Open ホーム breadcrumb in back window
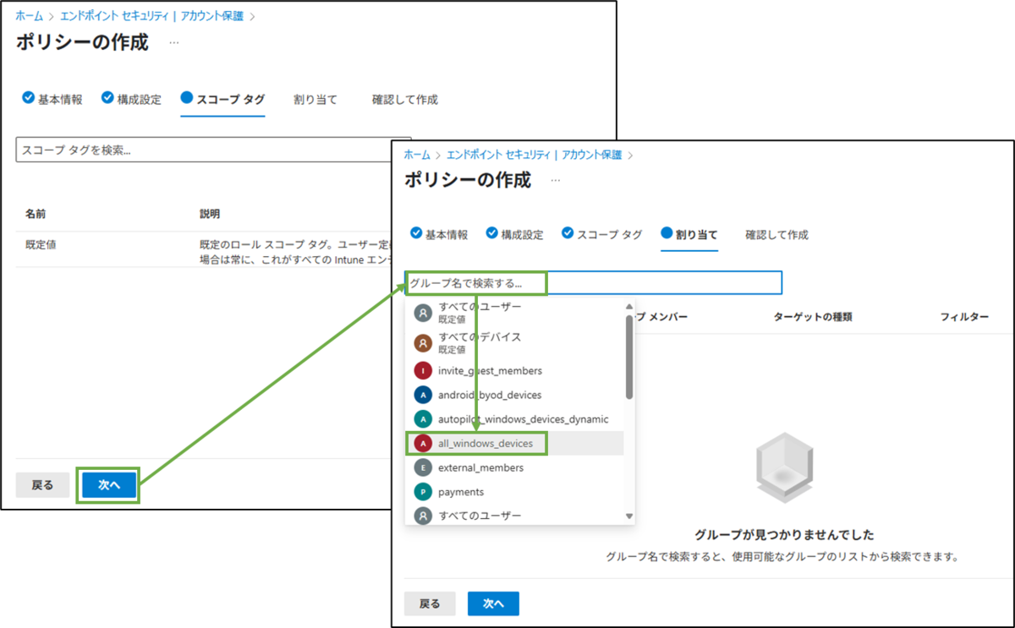The image size is (1015, 628). pyautogui.click(x=29, y=15)
